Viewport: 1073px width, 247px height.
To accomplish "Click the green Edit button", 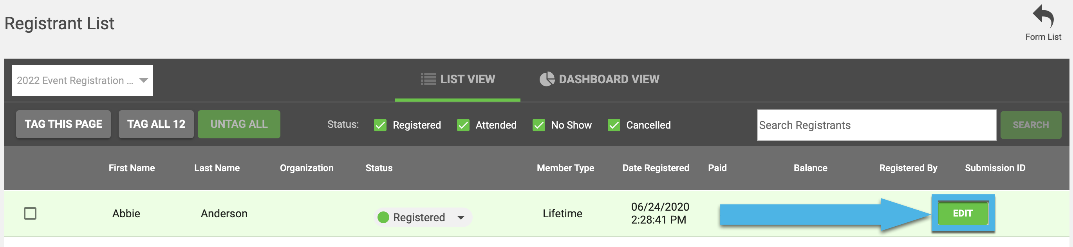I will [963, 213].
